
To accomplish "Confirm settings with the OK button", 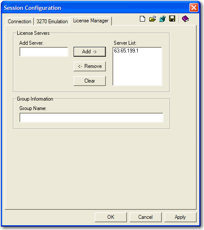I will [111, 217].
